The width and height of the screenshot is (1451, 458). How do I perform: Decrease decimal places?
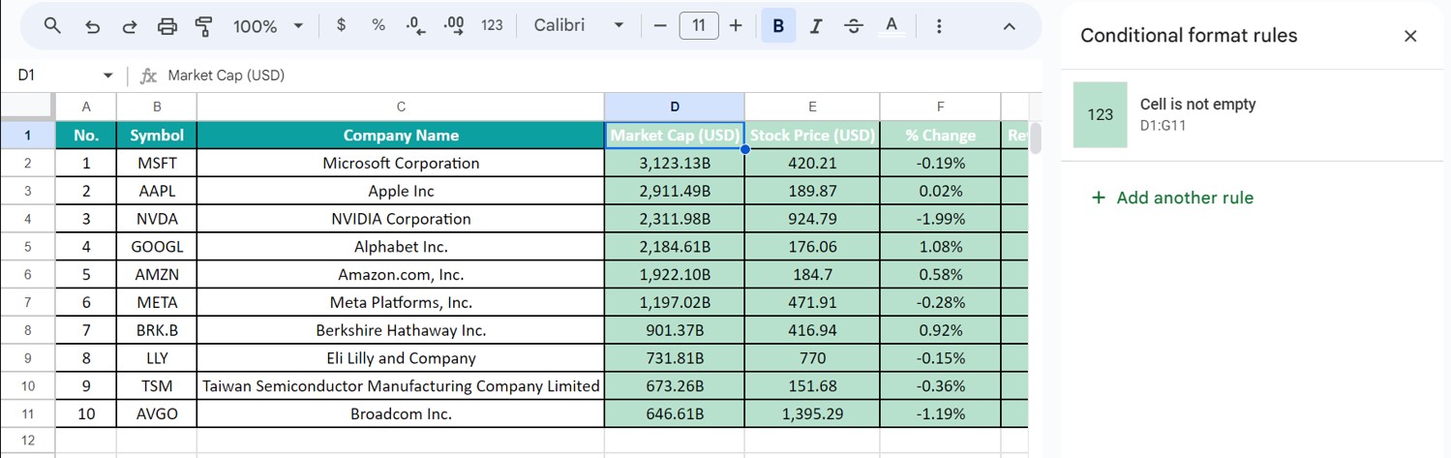416,26
